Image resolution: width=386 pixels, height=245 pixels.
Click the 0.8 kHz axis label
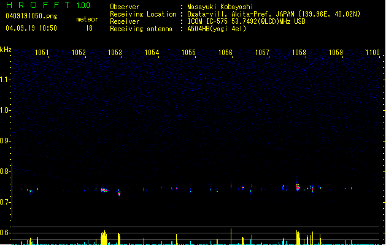pyautogui.click(x=4, y=171)
